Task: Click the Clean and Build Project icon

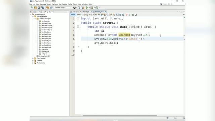Action: click(x=83, y=8)
